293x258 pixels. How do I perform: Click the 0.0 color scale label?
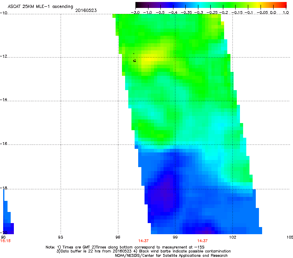(x=273, y=13)
